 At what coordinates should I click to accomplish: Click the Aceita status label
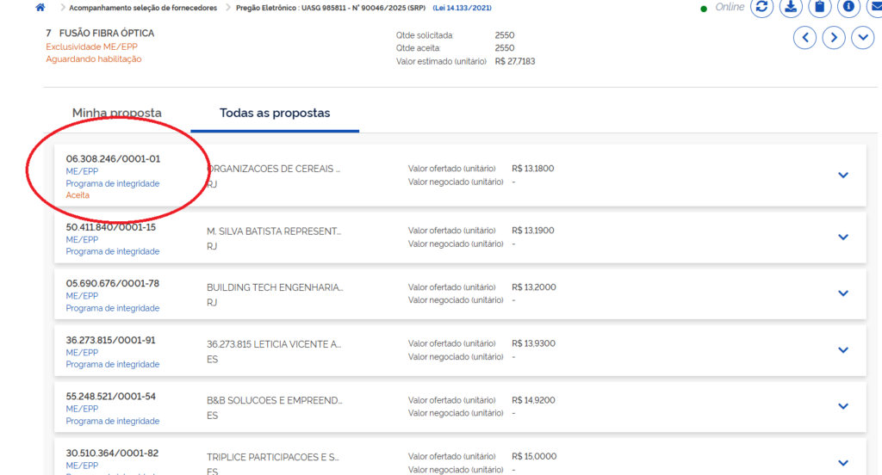[78, 195]
